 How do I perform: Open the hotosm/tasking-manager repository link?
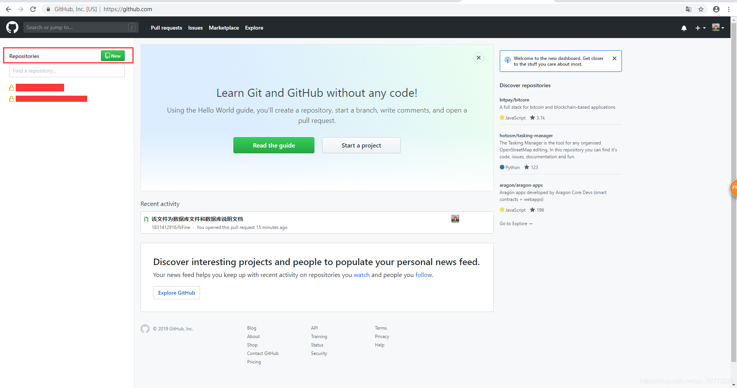pos(526,136)
